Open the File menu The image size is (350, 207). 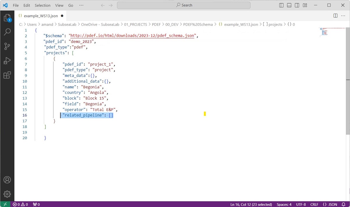(16, 5)
